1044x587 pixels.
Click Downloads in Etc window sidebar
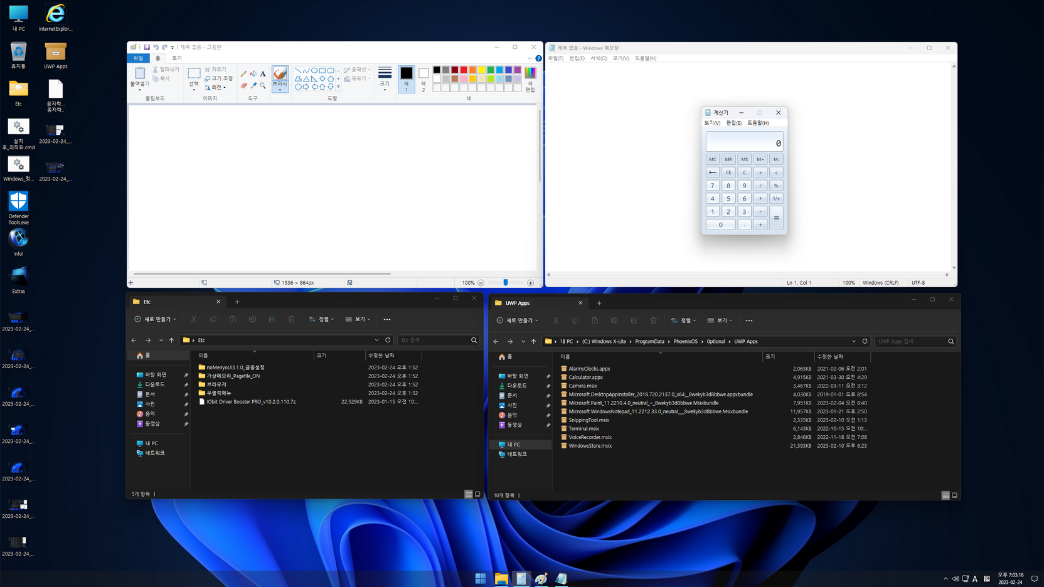(155, 384)
